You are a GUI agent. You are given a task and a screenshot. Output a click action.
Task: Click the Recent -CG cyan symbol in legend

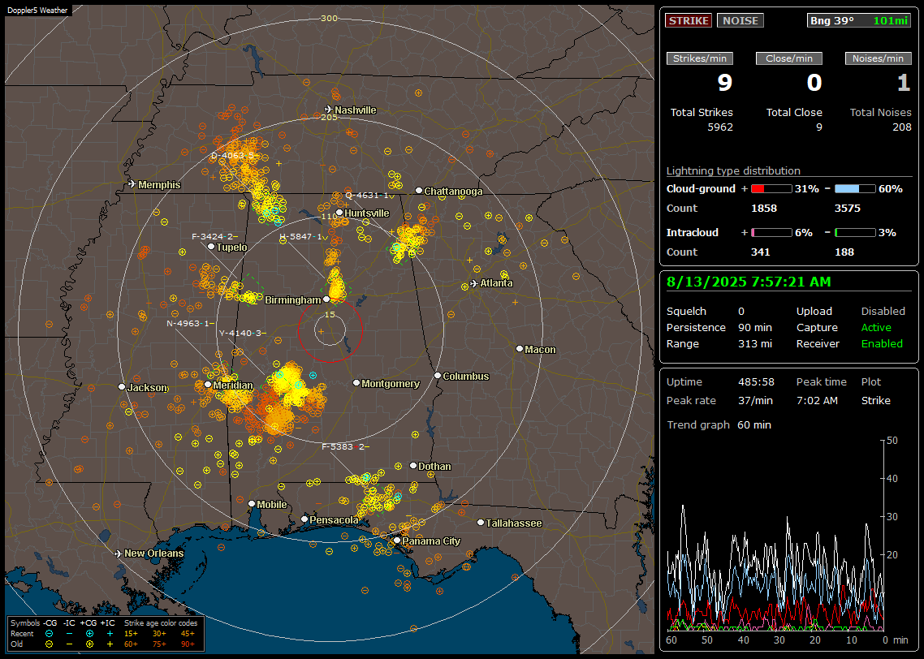click(x=49, y=634)
